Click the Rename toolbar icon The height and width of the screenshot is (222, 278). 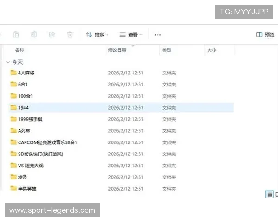pyautogui.click(x=34, y=35)
